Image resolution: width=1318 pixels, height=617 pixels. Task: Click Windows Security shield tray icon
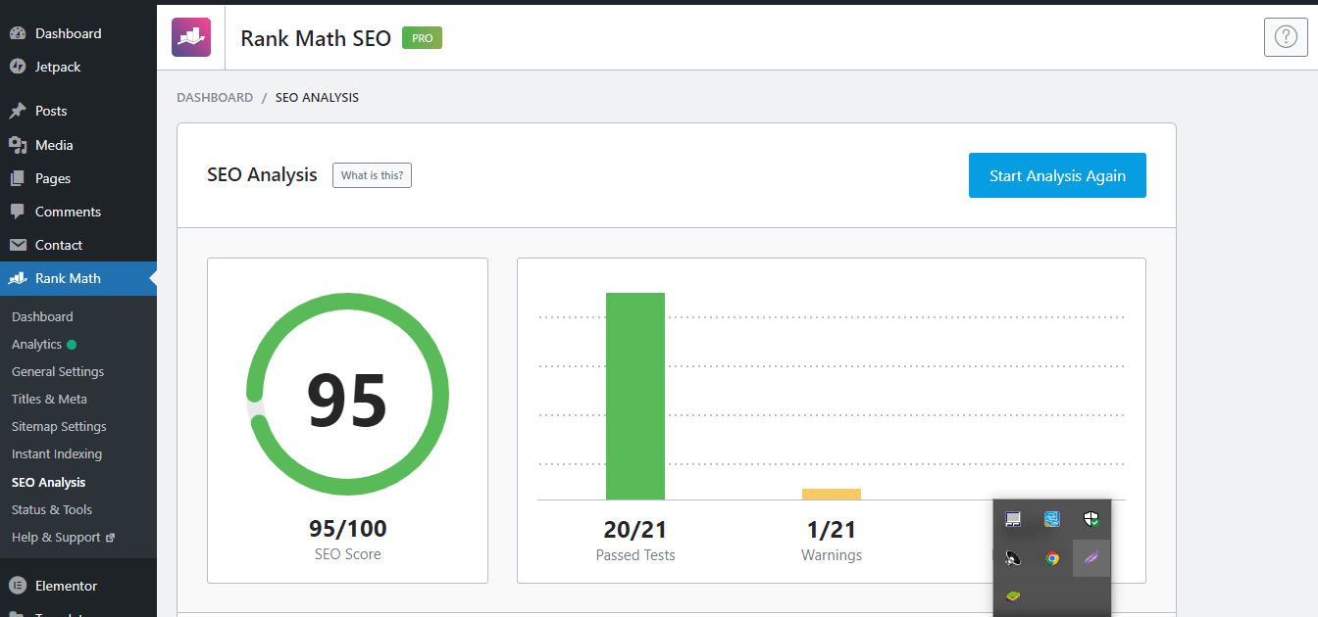click(1090, 519)
